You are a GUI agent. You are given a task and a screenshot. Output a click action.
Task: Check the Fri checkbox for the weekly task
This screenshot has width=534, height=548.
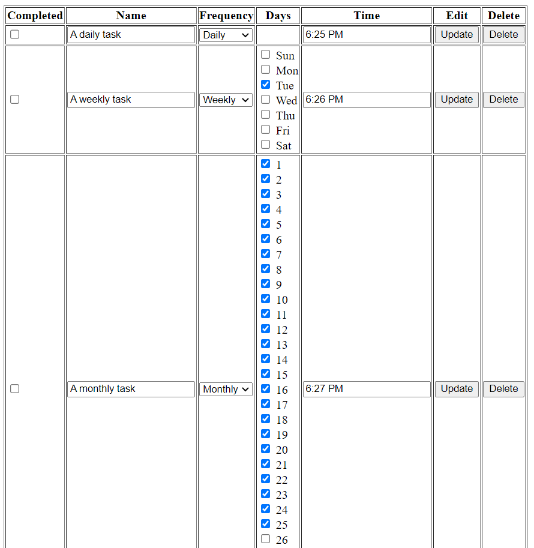(265, 129)
